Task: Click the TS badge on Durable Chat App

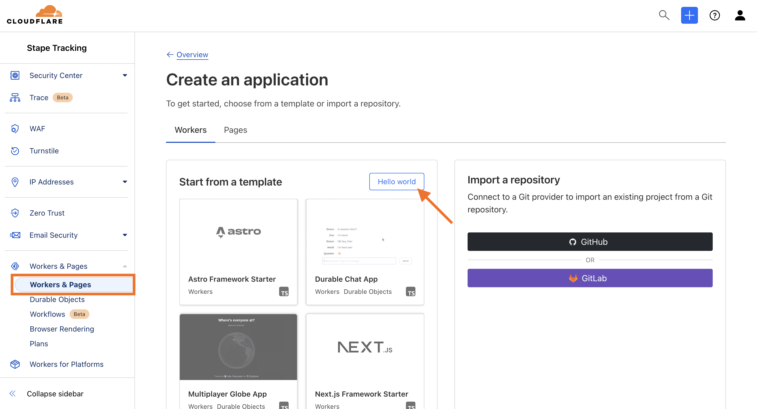Action: (411, 292)
